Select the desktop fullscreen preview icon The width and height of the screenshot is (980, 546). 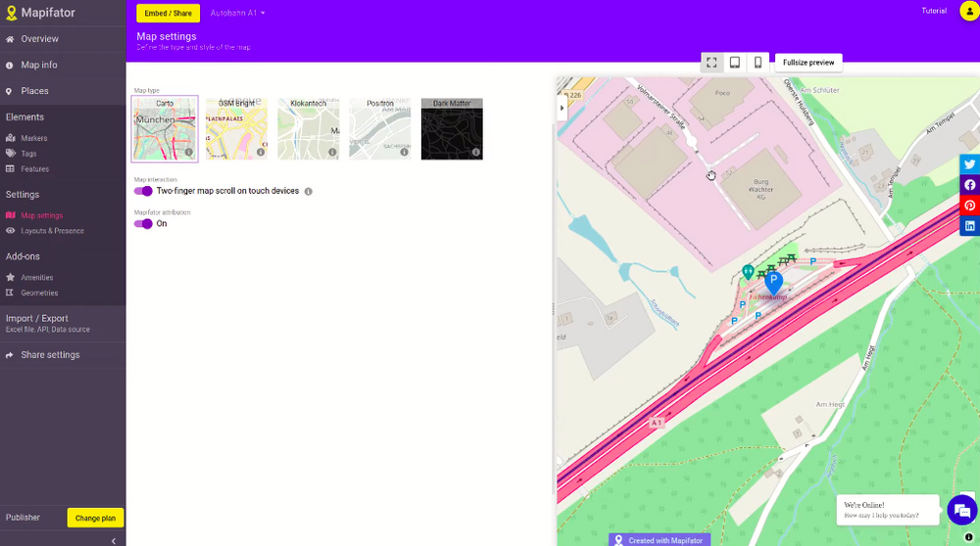click(x=711, y=63)
